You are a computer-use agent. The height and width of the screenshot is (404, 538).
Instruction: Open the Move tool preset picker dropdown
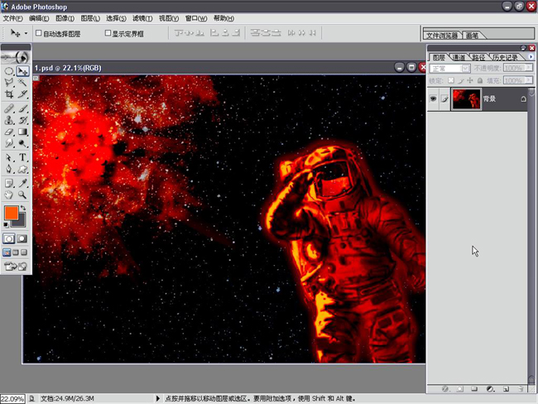pyautogui.click(x=26, y=33)
